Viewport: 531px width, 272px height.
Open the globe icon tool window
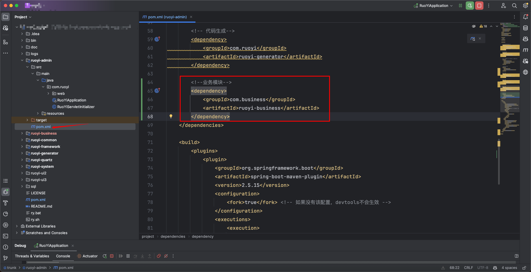click(x=525, y=72)
